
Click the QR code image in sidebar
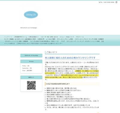pyautogui.click(x=31, y=86)
